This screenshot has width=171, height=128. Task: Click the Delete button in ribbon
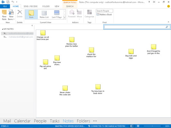pos(20,14)
